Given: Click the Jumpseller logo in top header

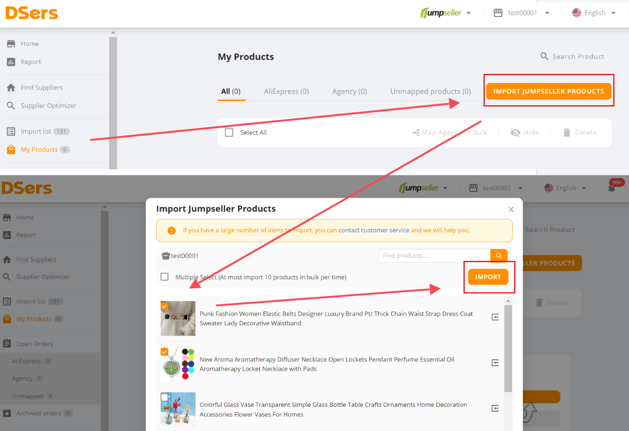Looking at the screenshot, I should pyautogui.click(x=441, y=13).
